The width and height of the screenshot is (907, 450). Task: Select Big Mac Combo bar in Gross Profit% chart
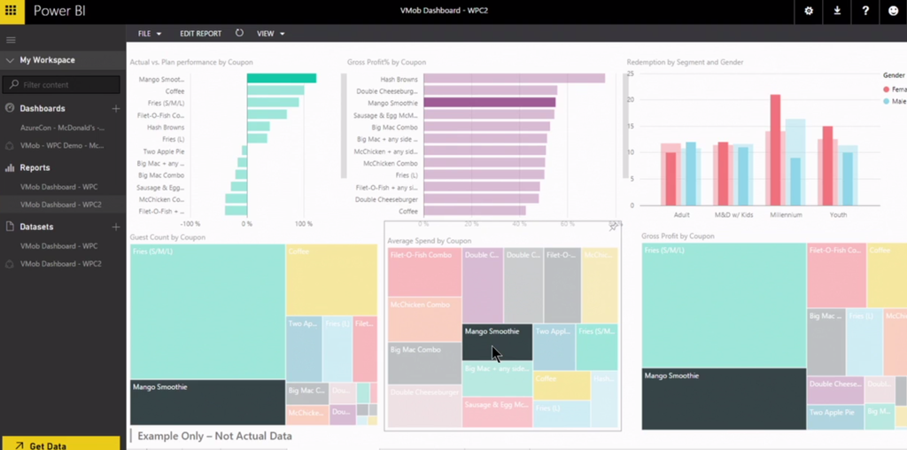pyautogui.click(x=486, y=127)
